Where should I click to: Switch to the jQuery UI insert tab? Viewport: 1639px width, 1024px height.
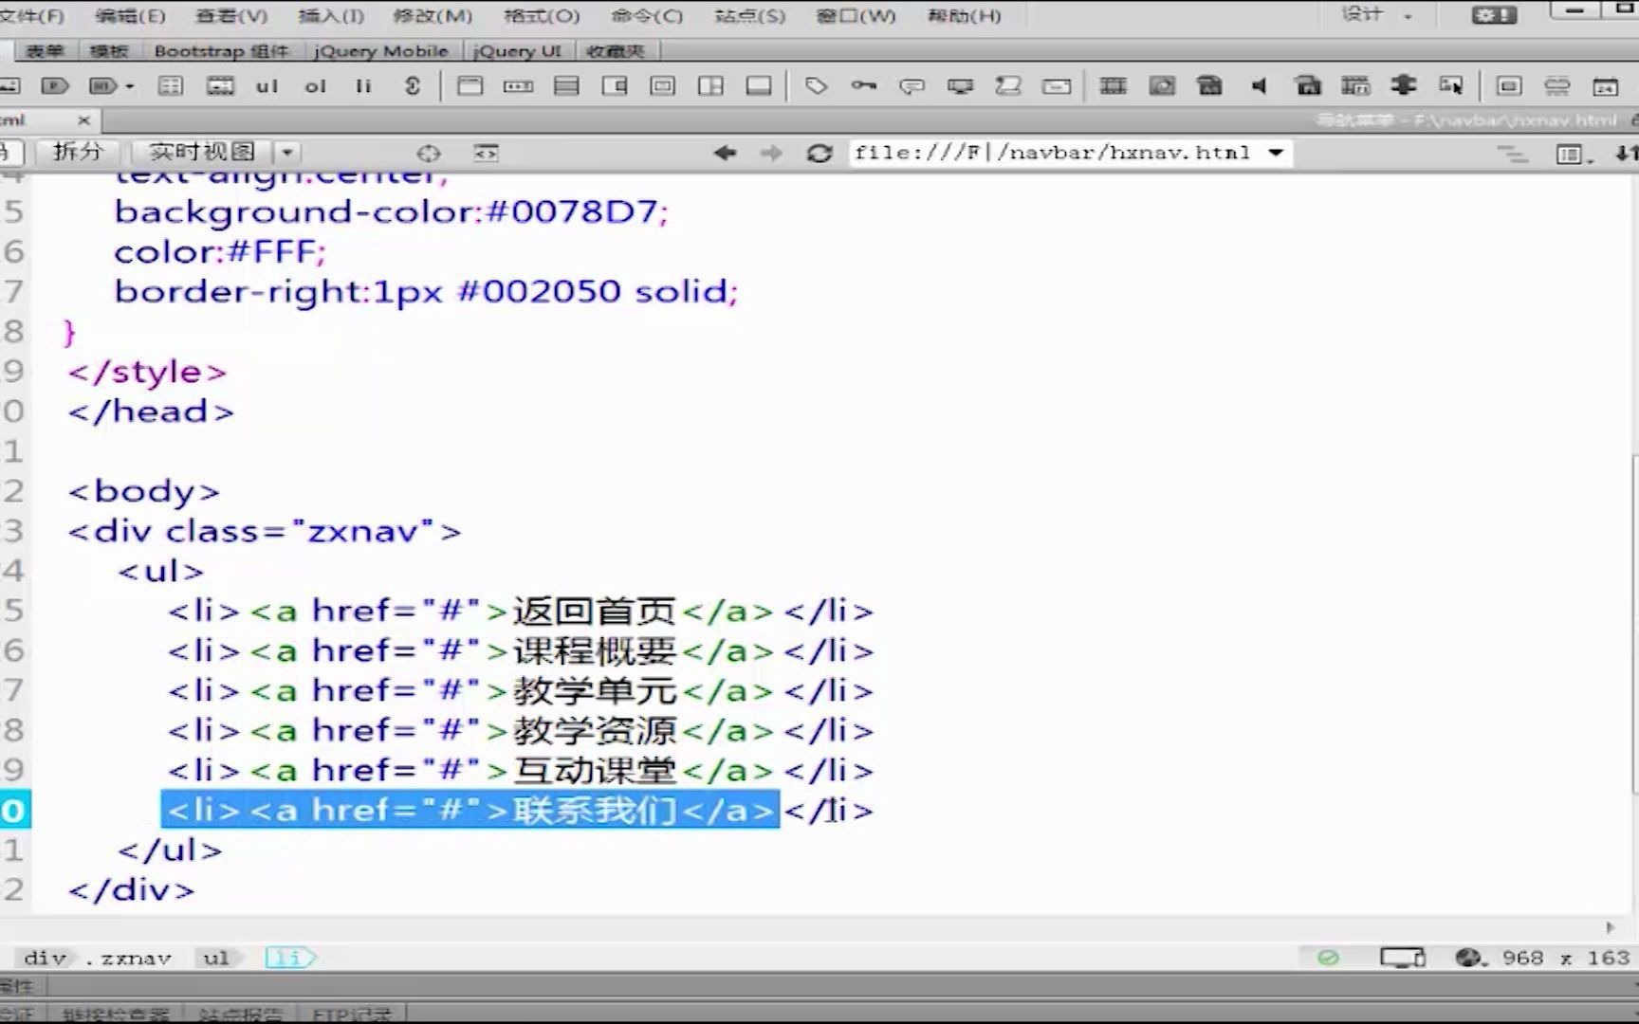518,51
